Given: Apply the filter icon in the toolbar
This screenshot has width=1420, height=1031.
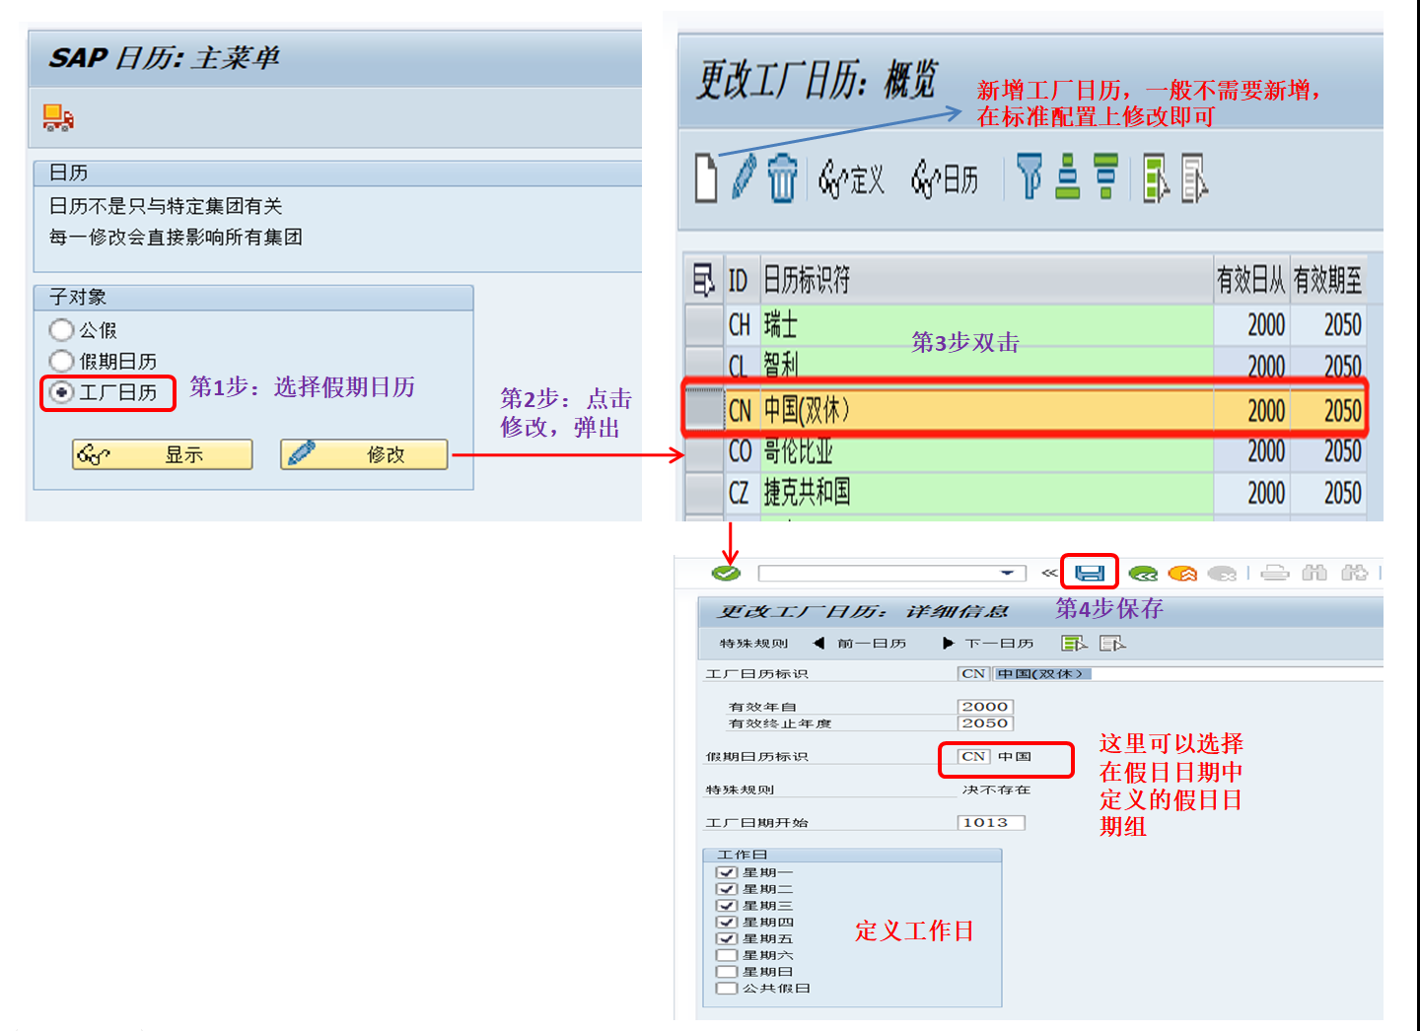Looking at the screenshot, I should [x=1029, y=179].
